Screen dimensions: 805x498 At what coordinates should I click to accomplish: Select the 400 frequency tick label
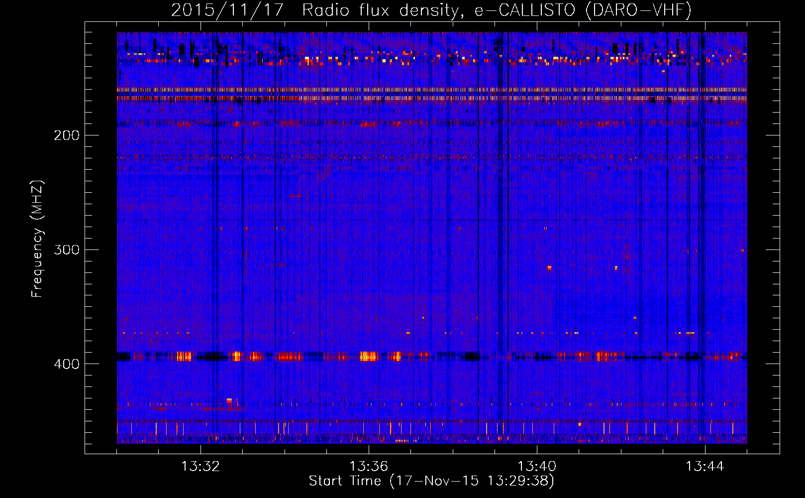[x=67, y=364]
